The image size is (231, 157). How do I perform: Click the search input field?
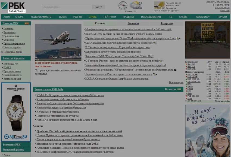67,7
